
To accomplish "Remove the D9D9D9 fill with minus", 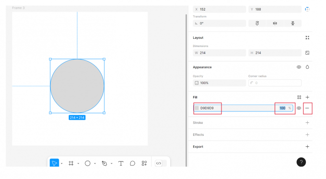I will [307, 108].
